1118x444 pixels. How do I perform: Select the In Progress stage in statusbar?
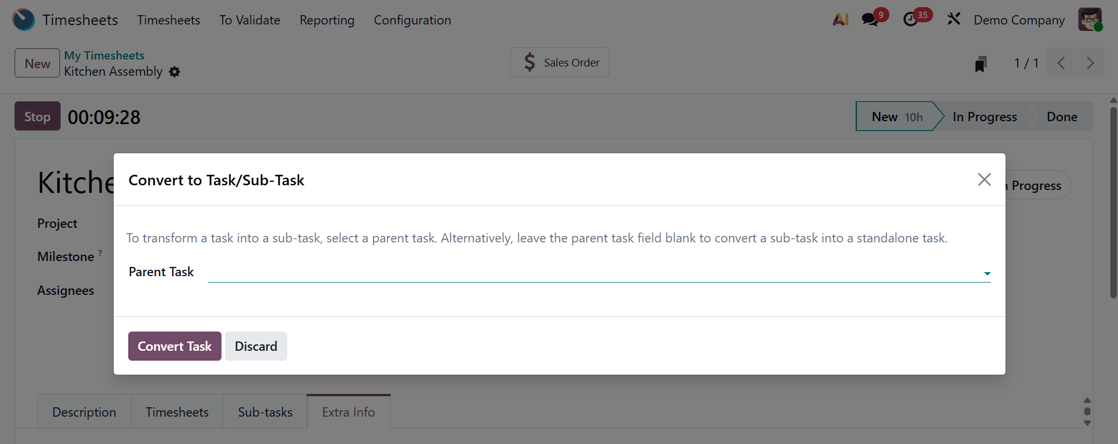[985, 117]
